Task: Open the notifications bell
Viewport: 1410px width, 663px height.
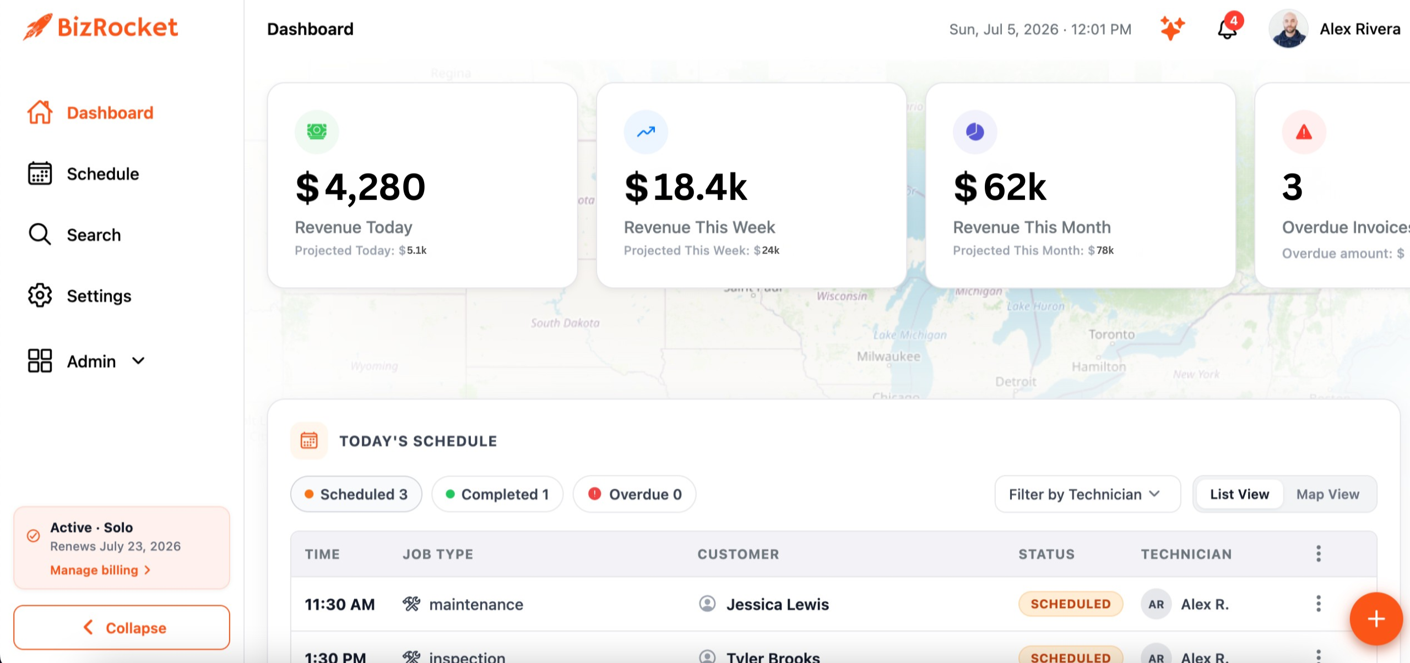Action: point(1227,30)
